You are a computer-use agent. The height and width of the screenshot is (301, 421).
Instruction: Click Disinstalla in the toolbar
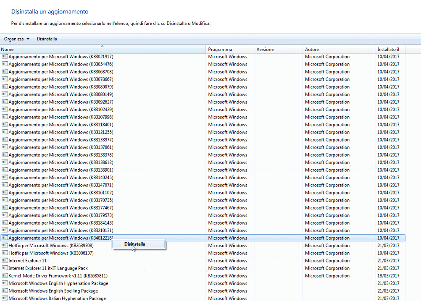tap(47, 39)
